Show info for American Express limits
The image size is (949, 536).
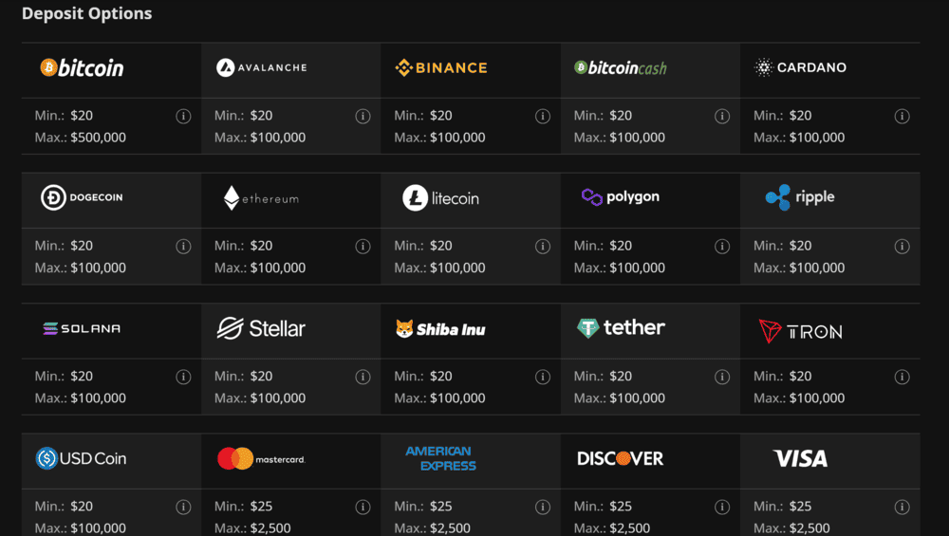tap(543, 508)
